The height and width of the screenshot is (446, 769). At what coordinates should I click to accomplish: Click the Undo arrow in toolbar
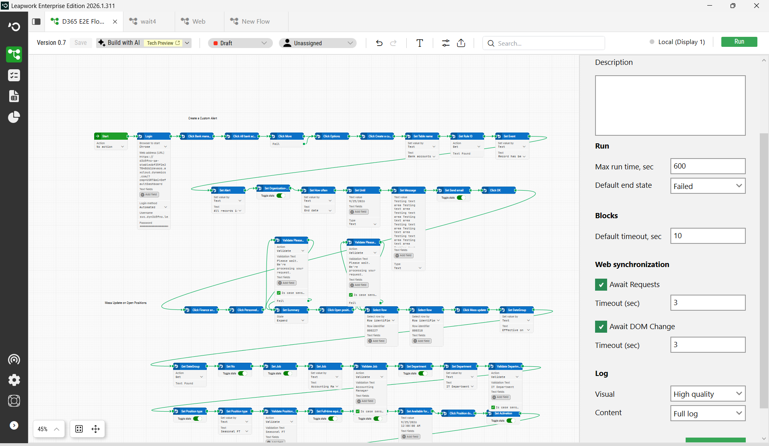click(x=379, y=43)
